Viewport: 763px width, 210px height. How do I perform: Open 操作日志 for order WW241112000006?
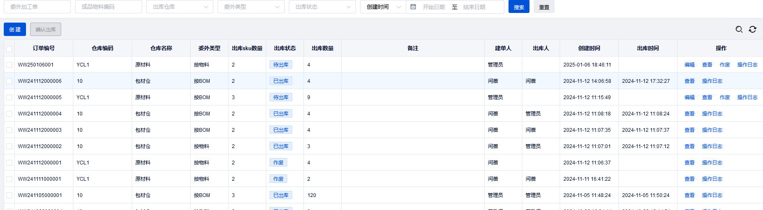click(x=712, y=81)
